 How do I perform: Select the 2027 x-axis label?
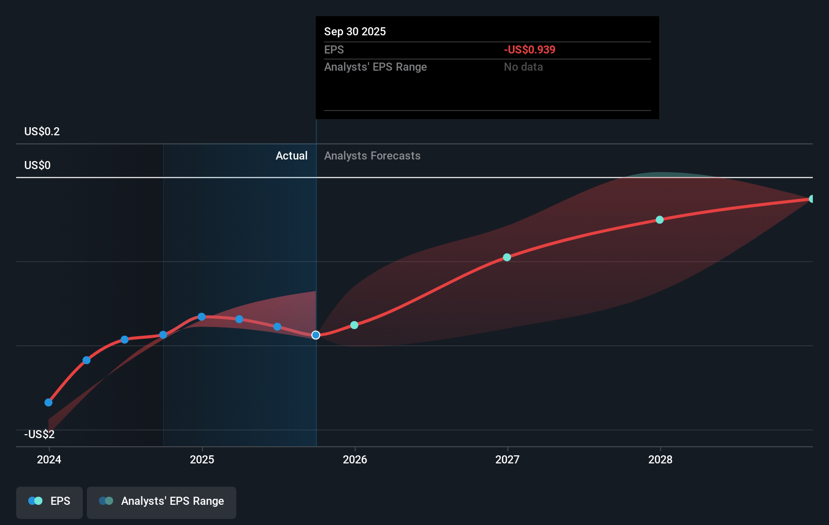point(507,459)
